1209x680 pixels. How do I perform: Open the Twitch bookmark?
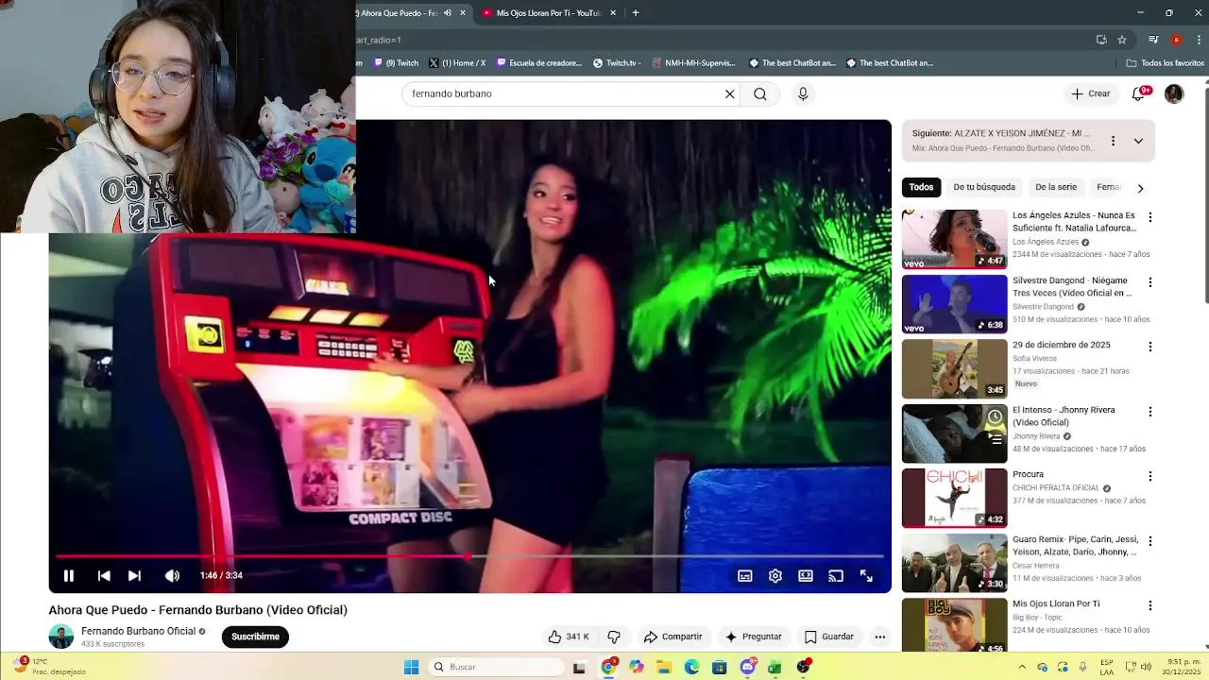coord(396,63)
